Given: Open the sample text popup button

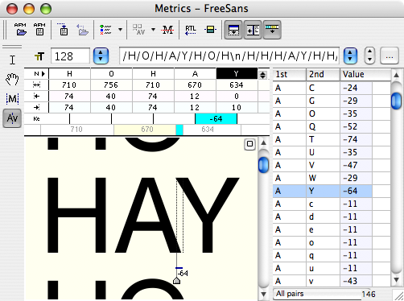Looking at the screenshot, I should tap(350, 56).
